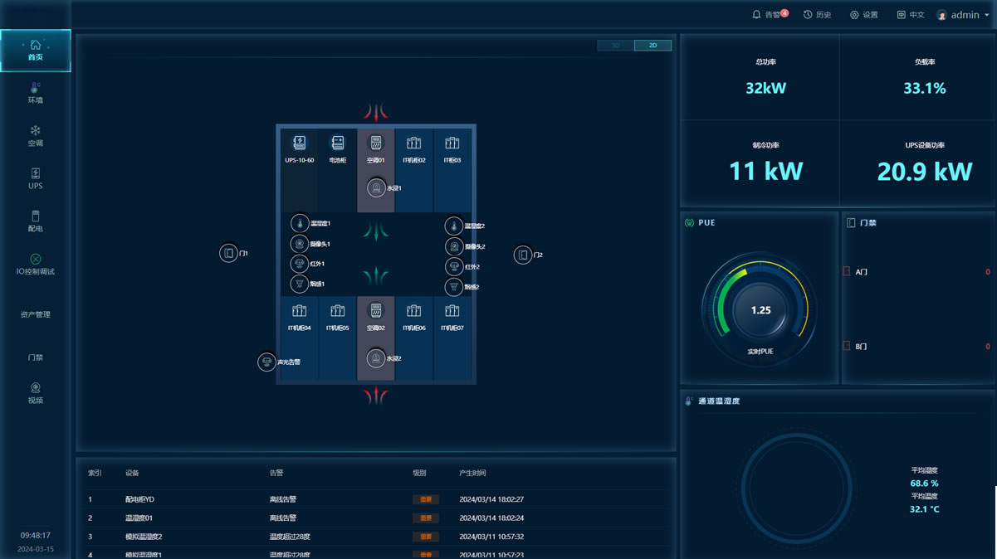Image resolution: width=997 pixels, height=559 pixels.
Task: Switch floor plan to 2D view
Action: pos(652,46)
